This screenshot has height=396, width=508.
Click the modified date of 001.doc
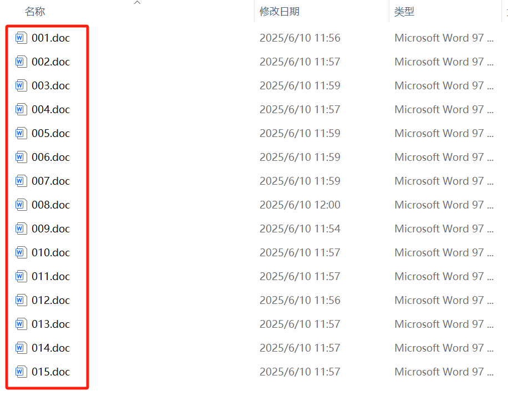300,38
